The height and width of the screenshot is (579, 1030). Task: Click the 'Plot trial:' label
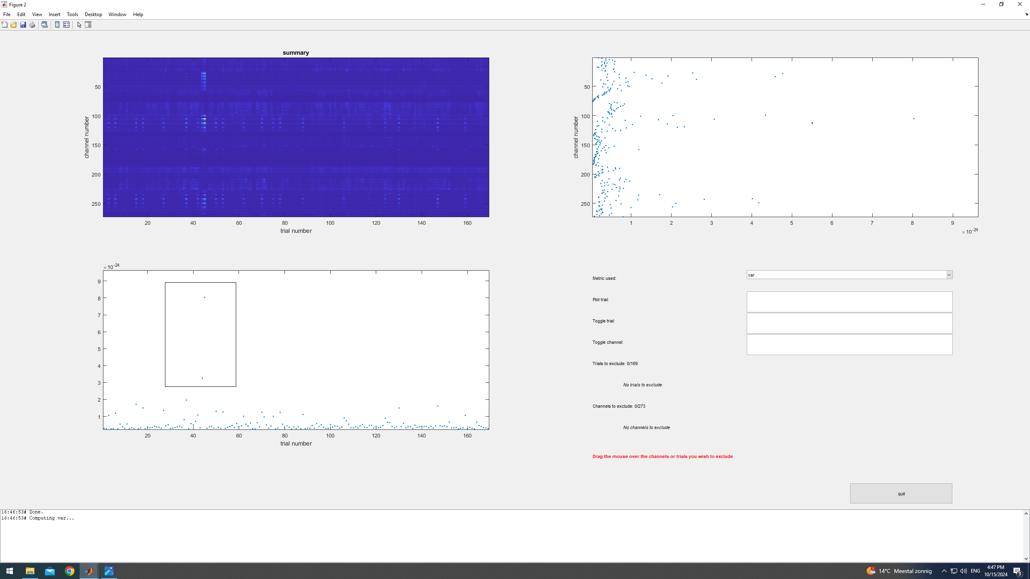tap(601, 300)
